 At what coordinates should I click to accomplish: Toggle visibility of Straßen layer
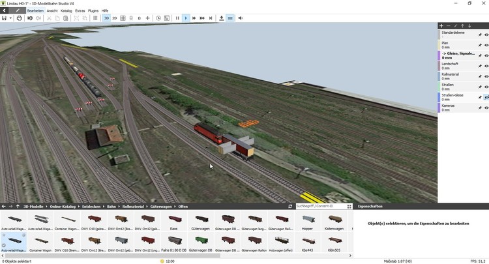pos(486,87)
